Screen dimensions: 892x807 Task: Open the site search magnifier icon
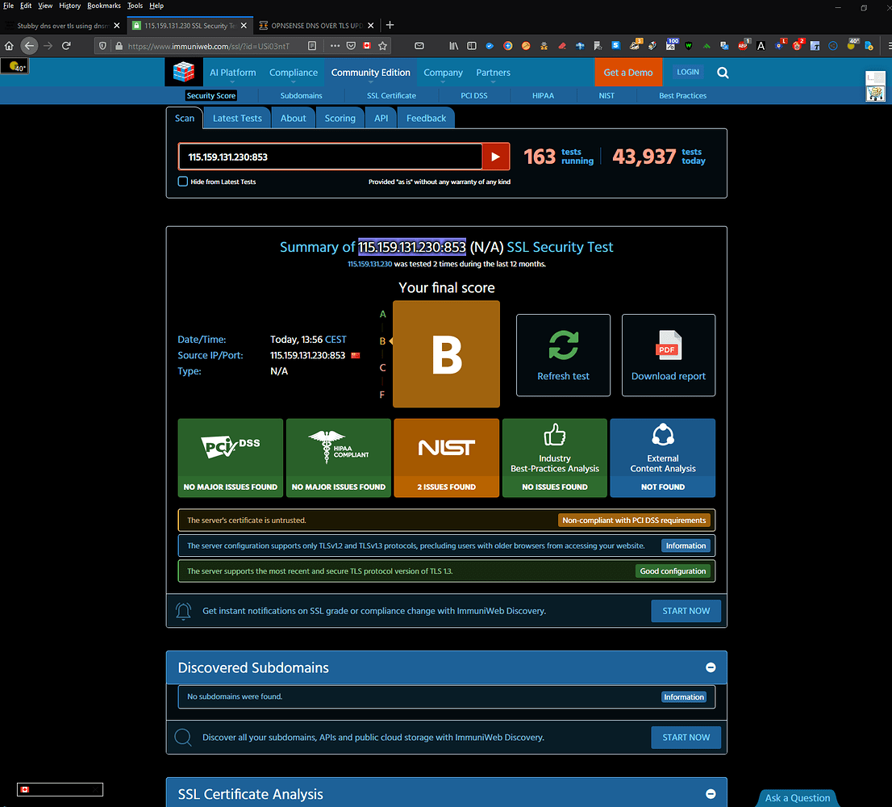[x=723, y=73]
